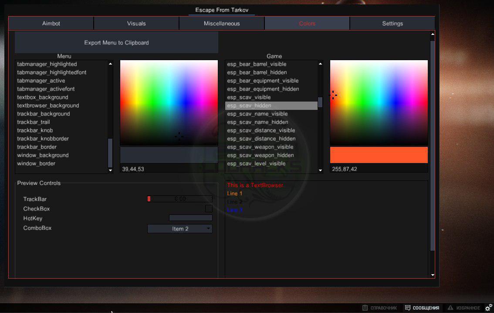
Task: Click the TrackBar slider track
Action: click(180, 199)
